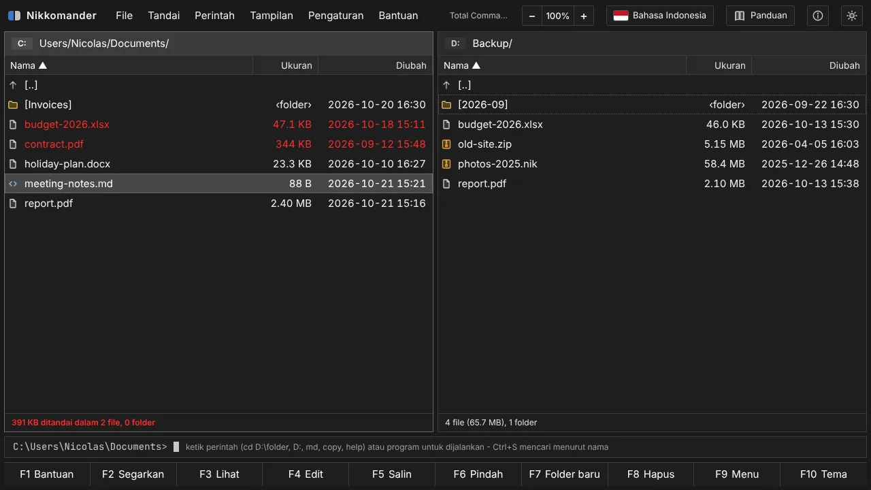Viewport: 871px width, 490px height.
Task: Sort the Documents panel by Nama
Action: pyautogui.click(x=129, y=65)
